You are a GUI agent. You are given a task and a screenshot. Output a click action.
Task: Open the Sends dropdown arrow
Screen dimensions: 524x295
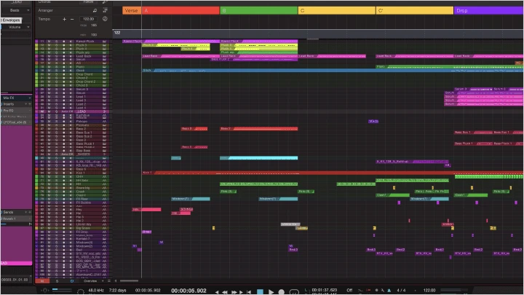(x=26, y=212)
